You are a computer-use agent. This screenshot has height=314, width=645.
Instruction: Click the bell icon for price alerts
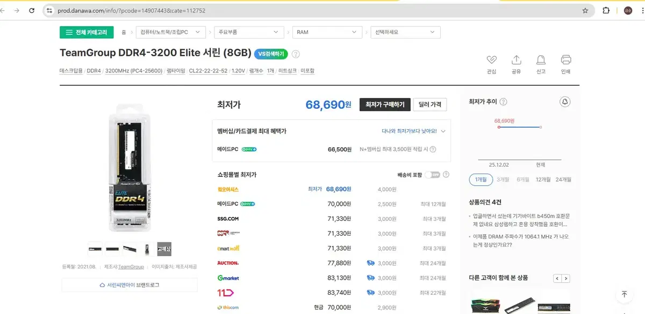(565, 101)
